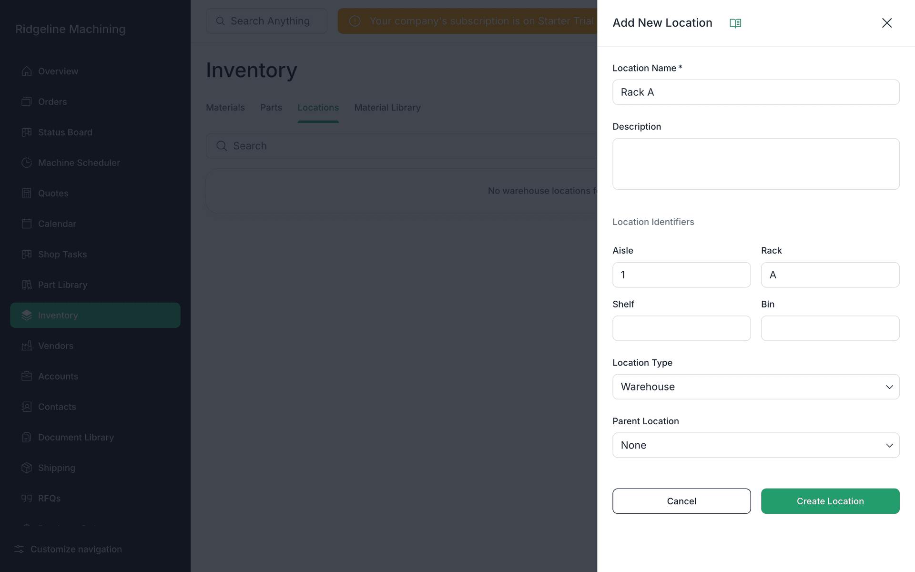Click the Quotes calculator icon
This screenshot has height=572, width=915.
click(x=27, y=193)
